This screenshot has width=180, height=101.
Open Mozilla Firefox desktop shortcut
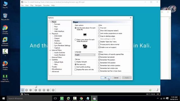5,65
